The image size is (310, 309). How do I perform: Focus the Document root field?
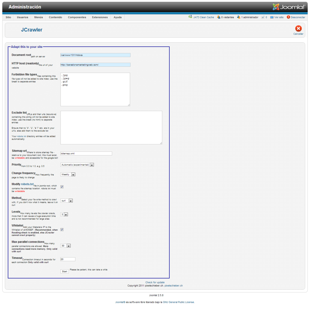(x=95, y=55)
